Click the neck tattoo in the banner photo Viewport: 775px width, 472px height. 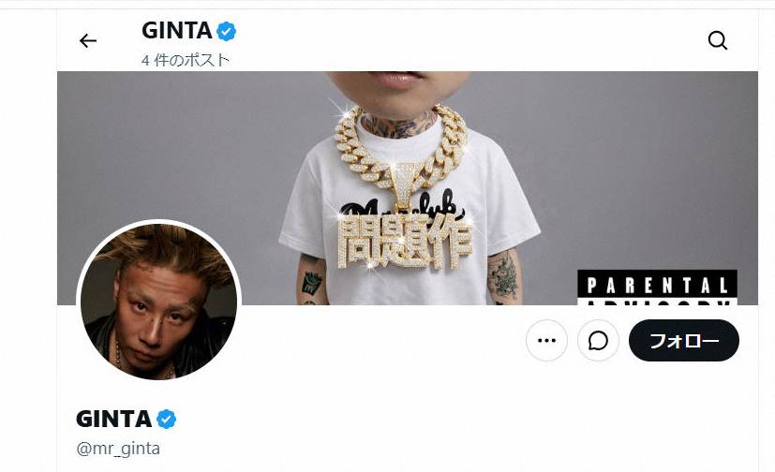pyautogui.click(x=396, y=125)
